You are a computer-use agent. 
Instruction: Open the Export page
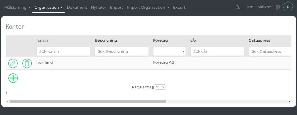[x=179, y=7]
